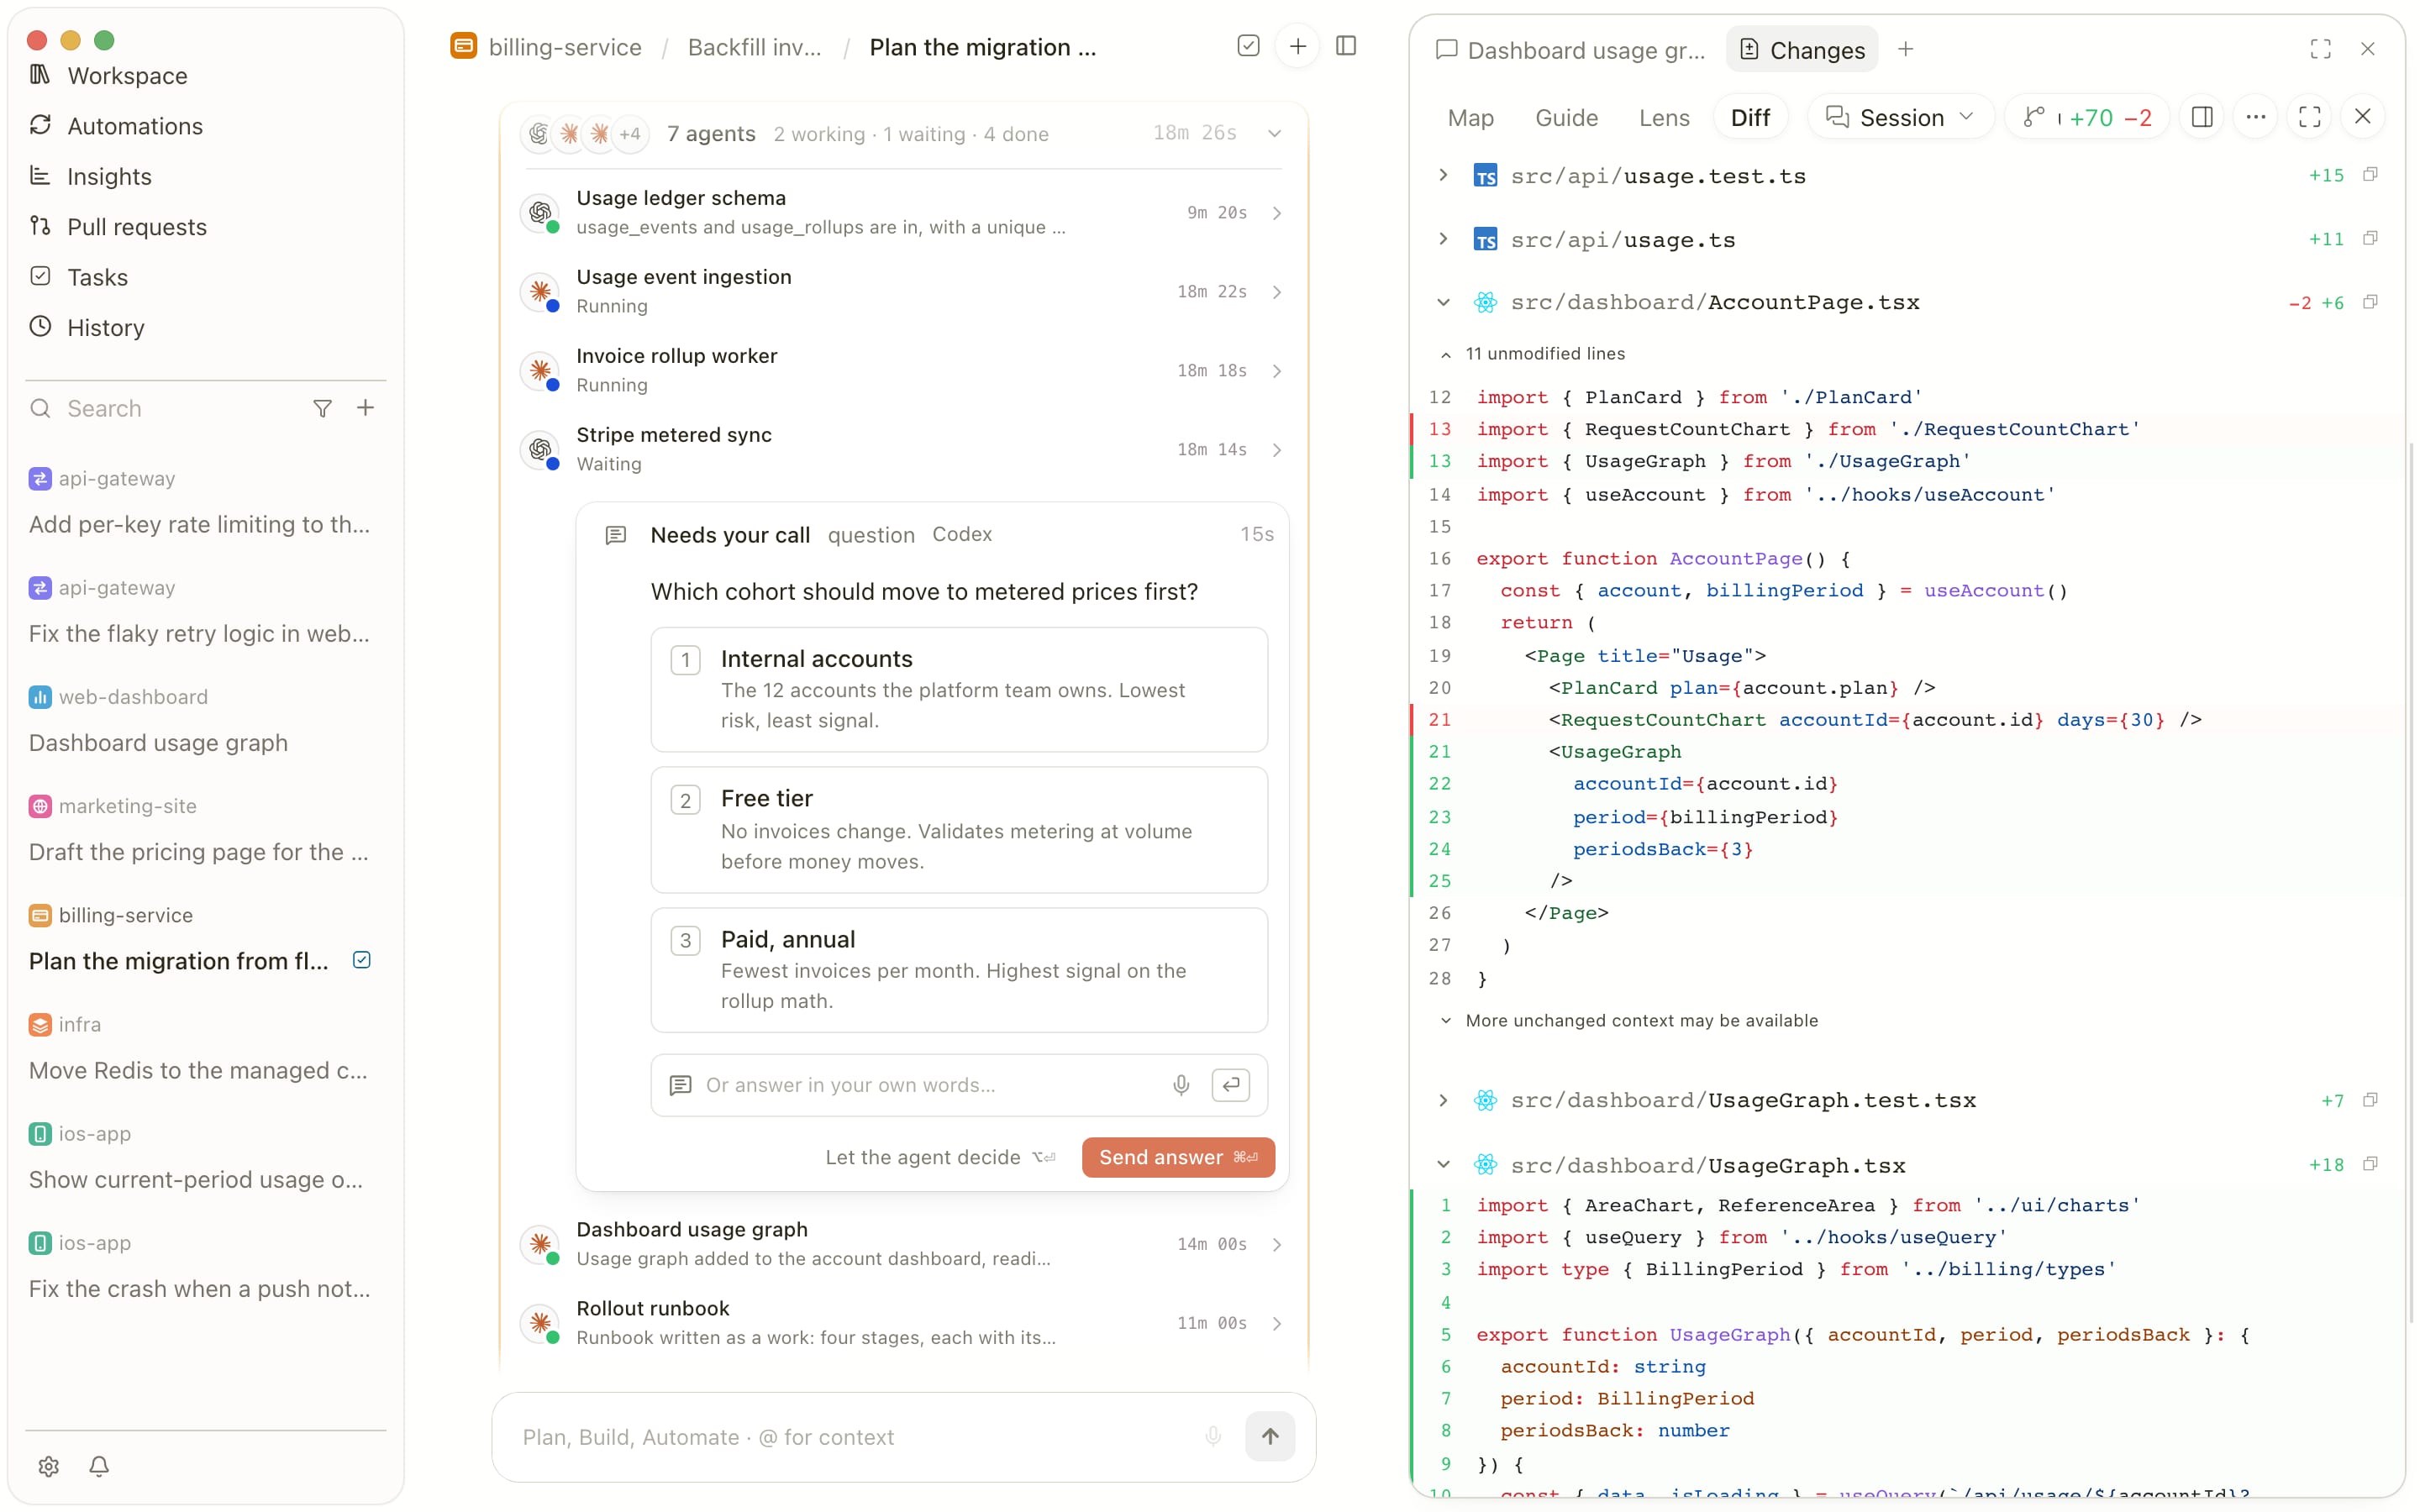The image size is (2420, 1512).
Task: Open the Dashboard usage gr... panel tab
Action: (x=1571, y=50)
